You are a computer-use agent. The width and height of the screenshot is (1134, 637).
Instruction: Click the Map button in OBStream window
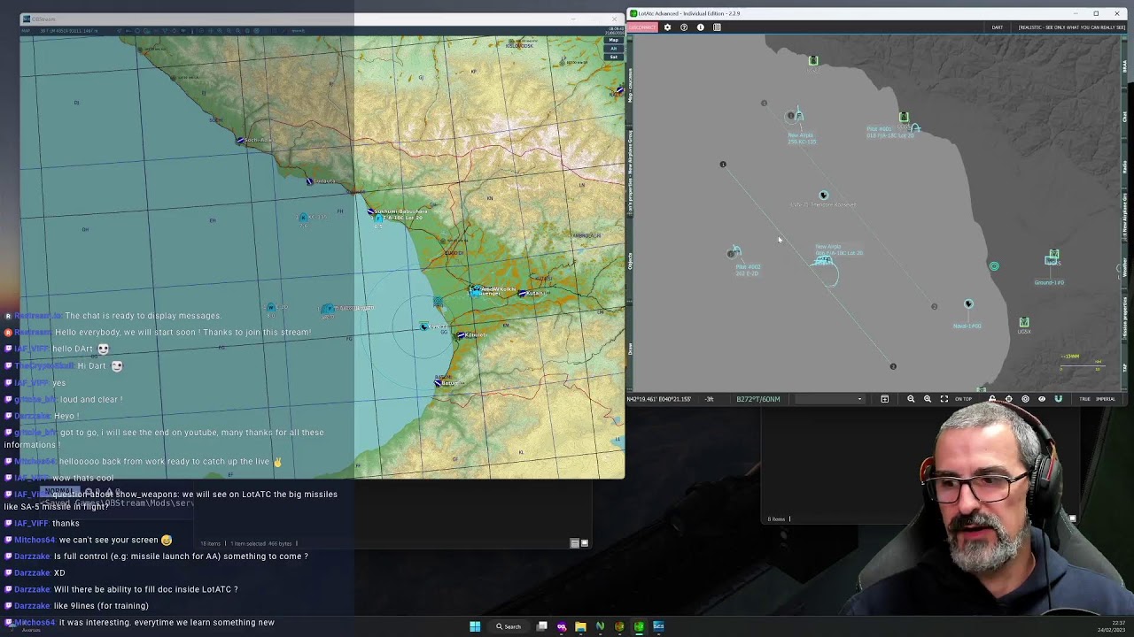coord(613,40)
